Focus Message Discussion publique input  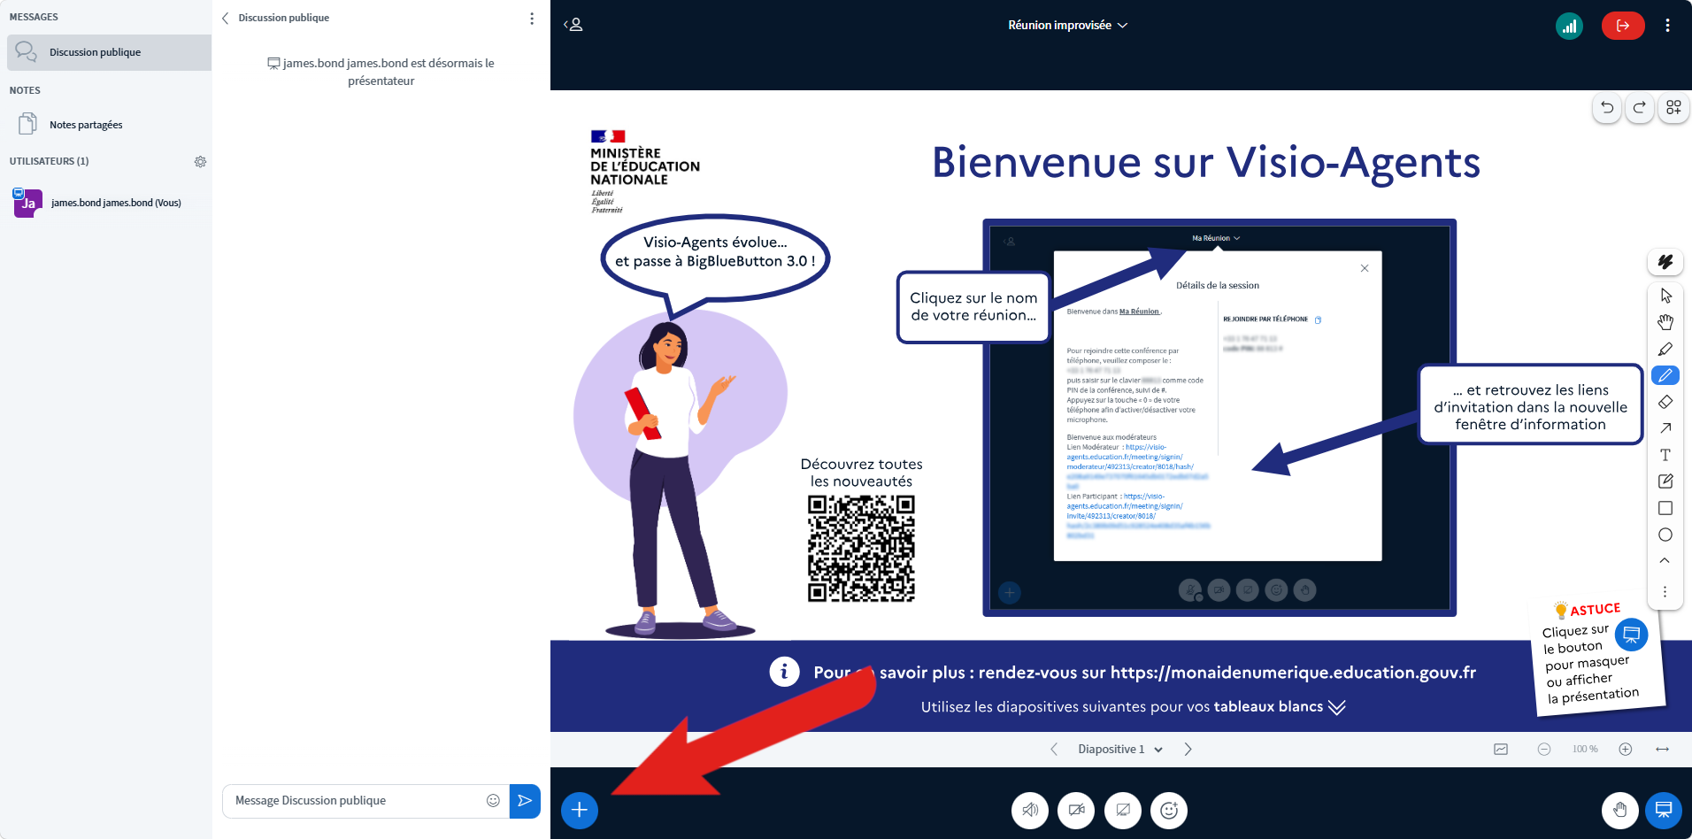point(354,801)
